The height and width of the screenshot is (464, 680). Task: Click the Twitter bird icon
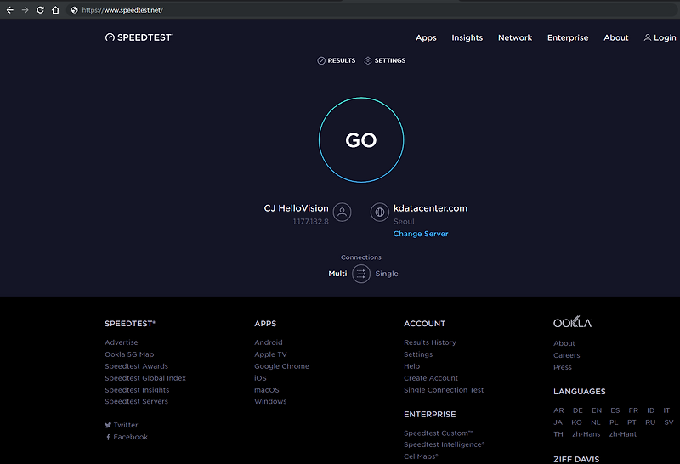pyautogui.click(x=108, y=426)
